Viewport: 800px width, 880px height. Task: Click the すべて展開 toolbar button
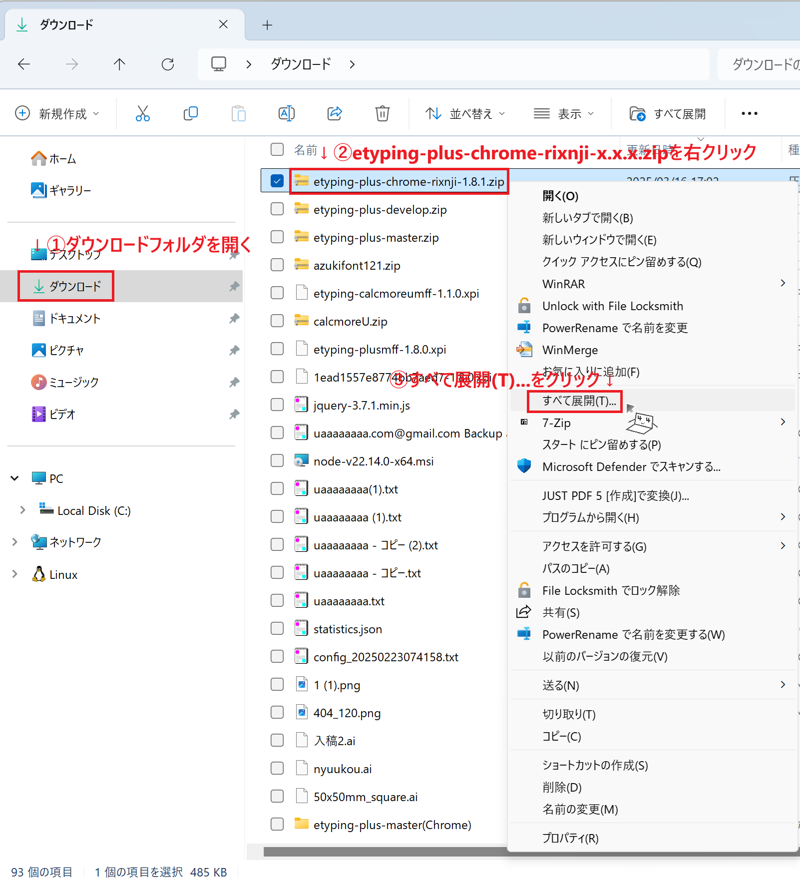[x=668, y=113]
